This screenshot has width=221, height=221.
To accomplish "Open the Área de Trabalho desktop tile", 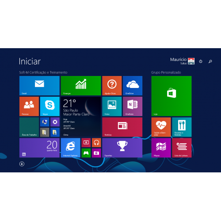I will (29, 127).
